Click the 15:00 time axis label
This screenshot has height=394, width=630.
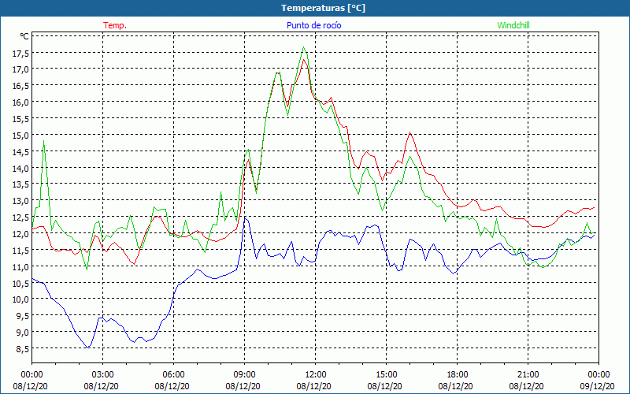[x=387, y=375]
